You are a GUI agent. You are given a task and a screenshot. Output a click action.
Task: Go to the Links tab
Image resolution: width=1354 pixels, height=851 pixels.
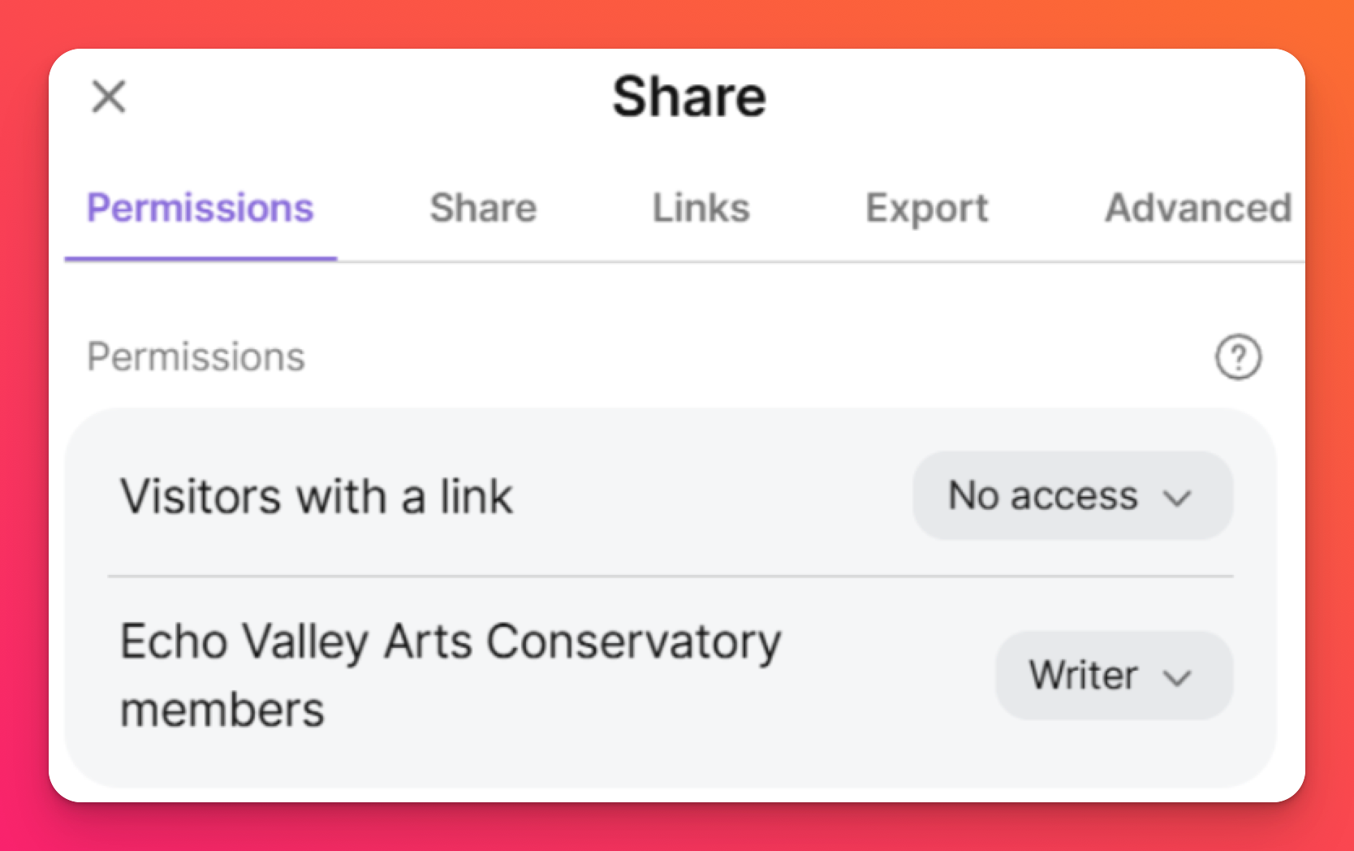click(701, 208)
